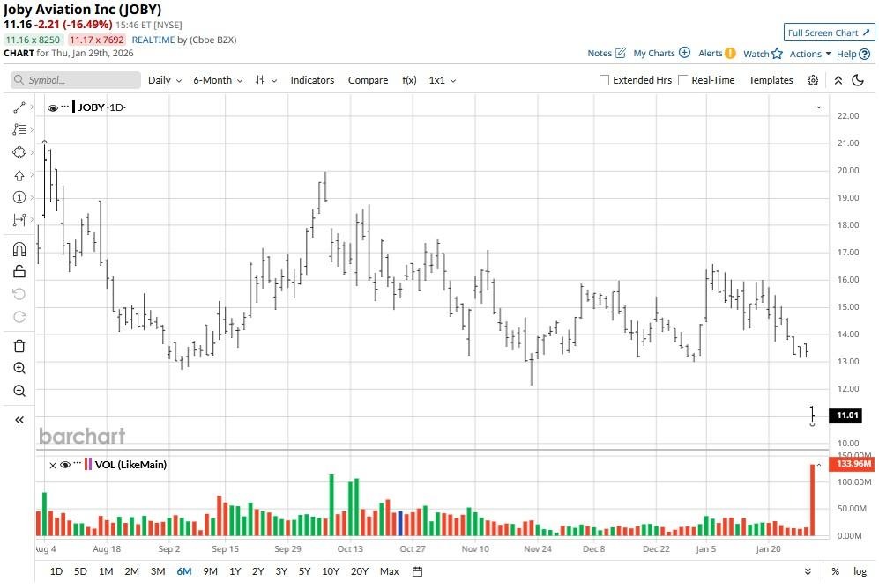Select the 1D range tab
The width and height of the screenshot is (879, 588).
tap(56, 571)
